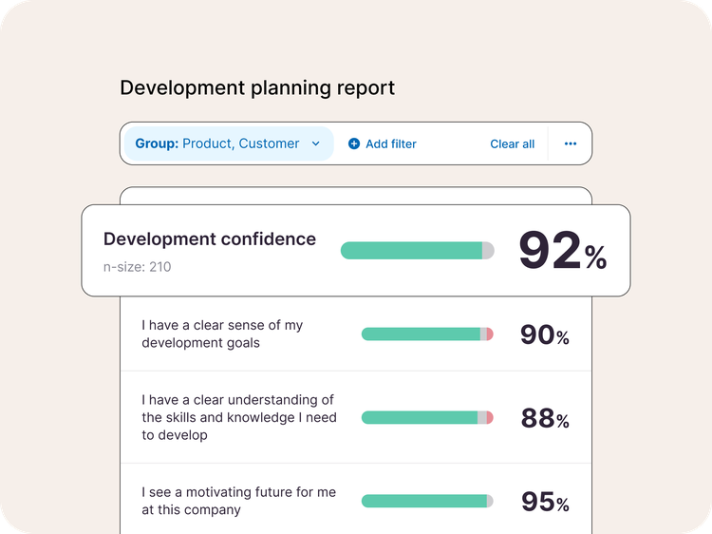Click the development goals progress bar
This screenshot has width=712, height=534.
click(427, 334)
